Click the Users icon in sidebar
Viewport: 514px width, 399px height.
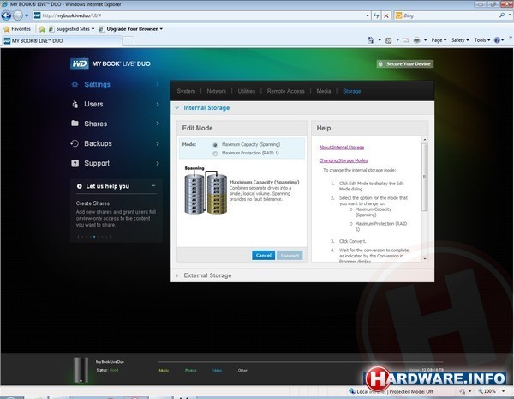click(x=75, y=104)
